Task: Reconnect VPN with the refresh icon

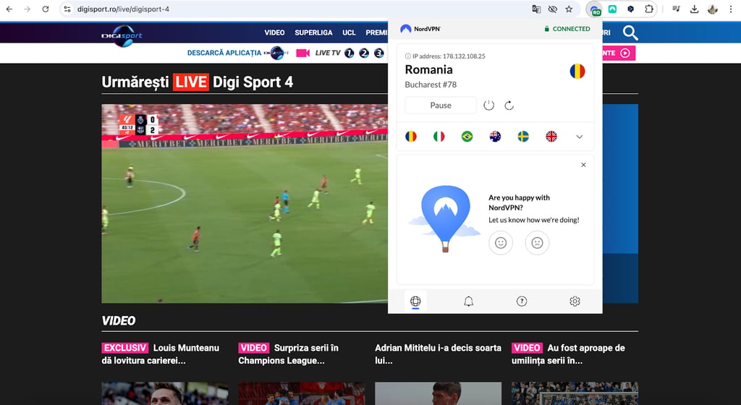Action: coord(509,106)
